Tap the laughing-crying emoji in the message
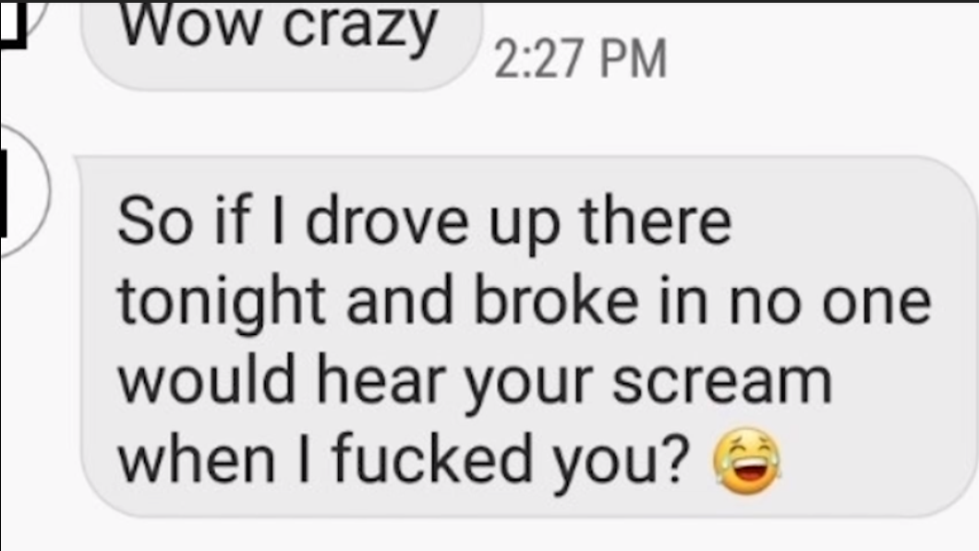 click(x=747, y=461)
